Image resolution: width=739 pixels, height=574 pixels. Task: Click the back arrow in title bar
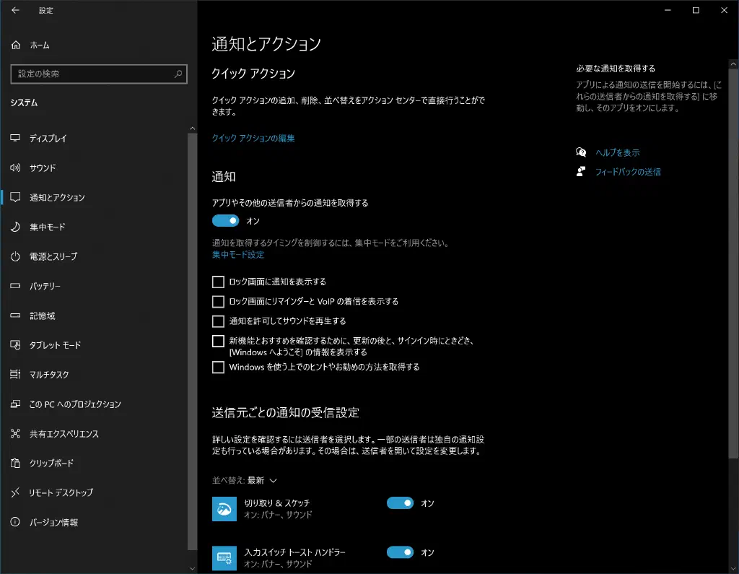pos(15,10)
